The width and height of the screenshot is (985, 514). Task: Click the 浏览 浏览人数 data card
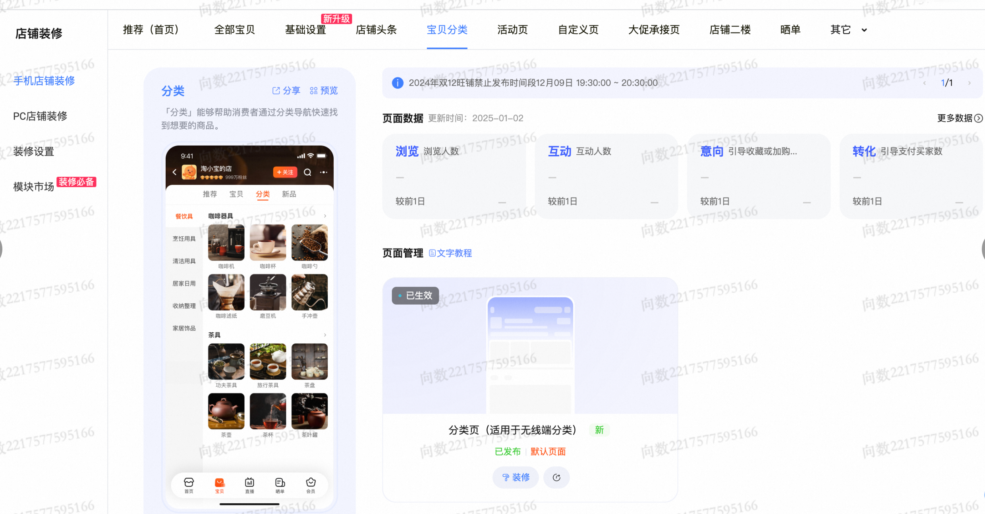(454, 176)
